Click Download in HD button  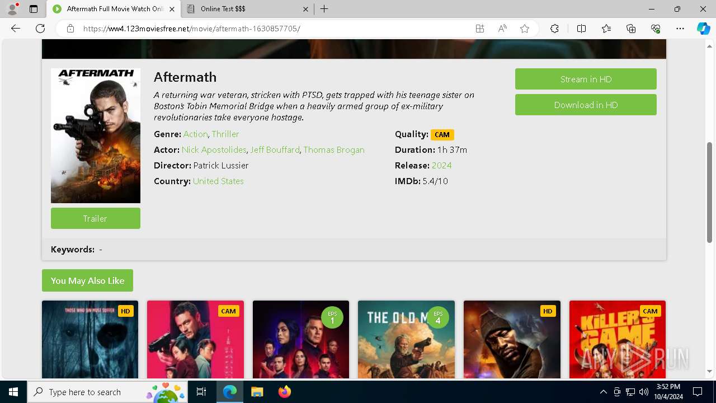[x=586, y=105]
